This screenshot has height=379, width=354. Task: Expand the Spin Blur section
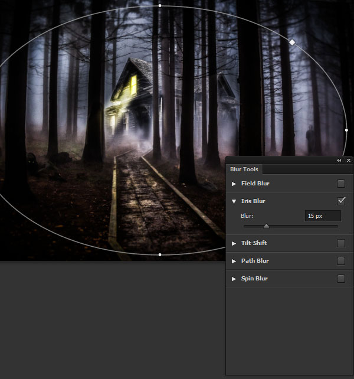pos(234,279)
